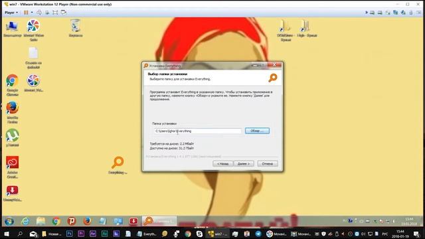Open Windows 10 taskbar search
Image resolution: width=425 pixels, height=239 pixels.
pyautogui.click(x=20, y=234)
